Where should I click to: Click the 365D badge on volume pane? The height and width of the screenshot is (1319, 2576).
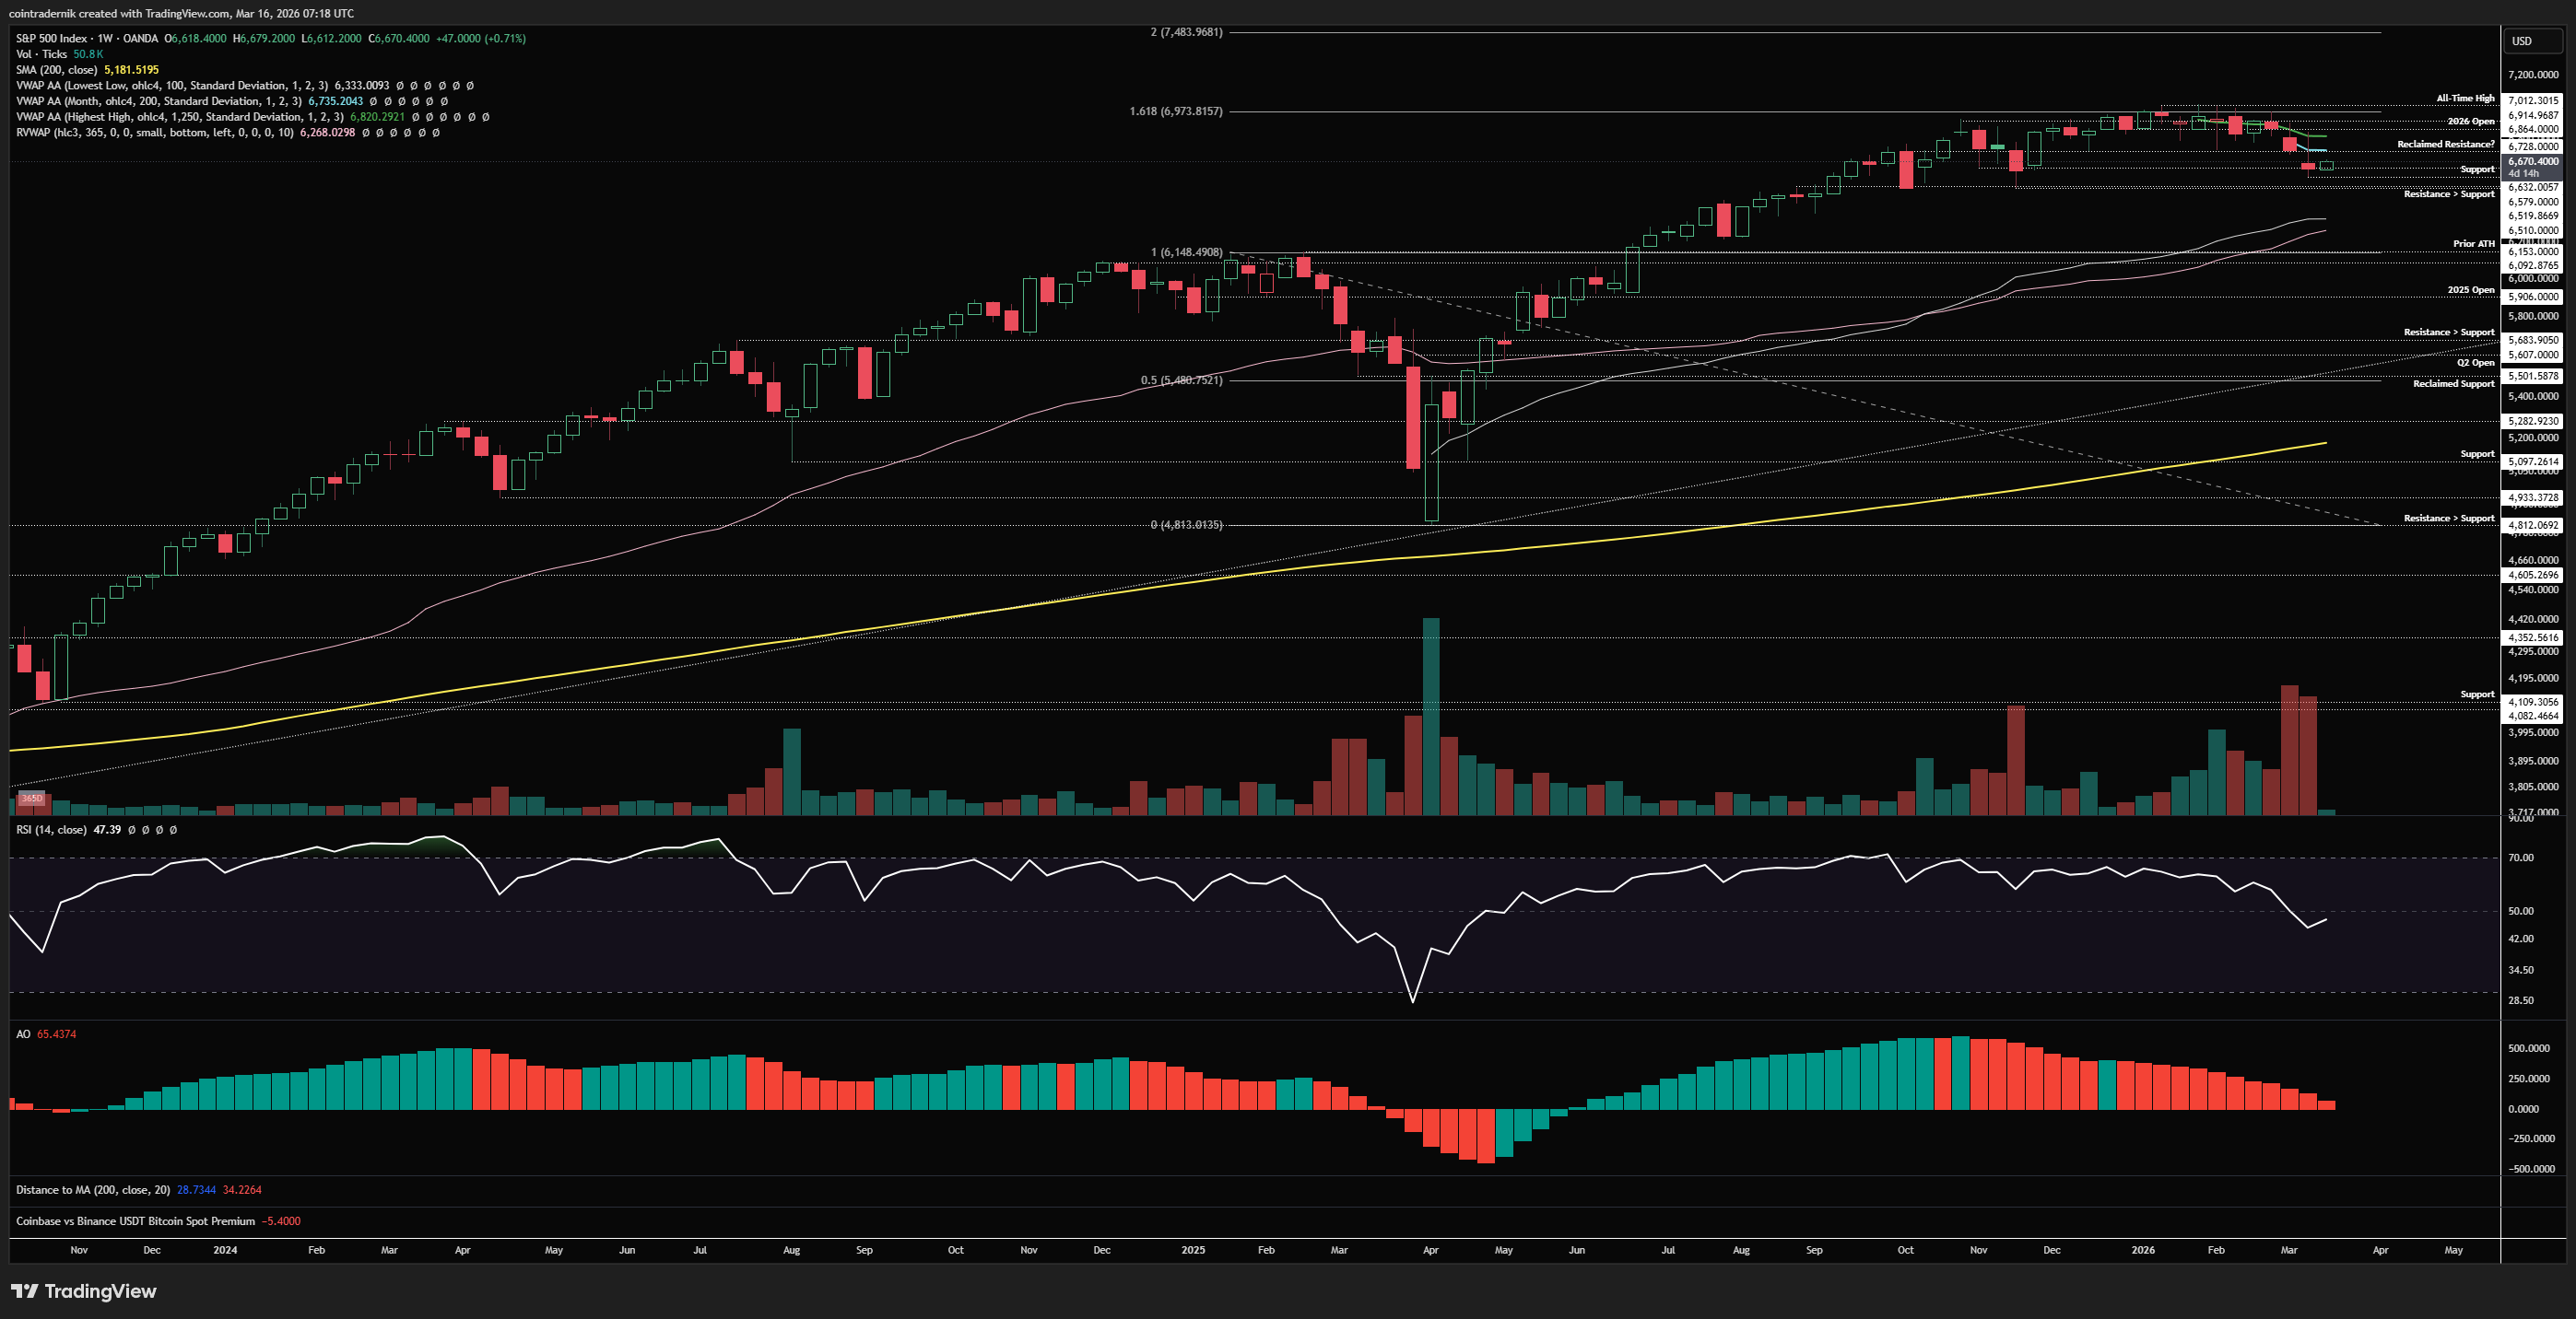coord(32,799)
